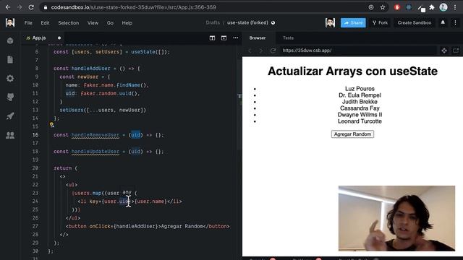Click the name Dwayne Willms II

pos(360,115)
